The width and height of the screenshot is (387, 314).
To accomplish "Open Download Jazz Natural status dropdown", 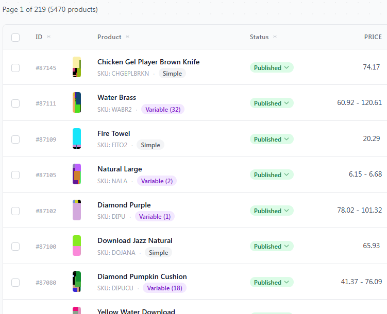I will pos(272,246).
